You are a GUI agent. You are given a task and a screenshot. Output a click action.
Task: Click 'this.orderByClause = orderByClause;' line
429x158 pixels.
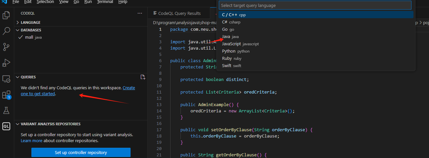pyautogui.click(x=235, y=136)
